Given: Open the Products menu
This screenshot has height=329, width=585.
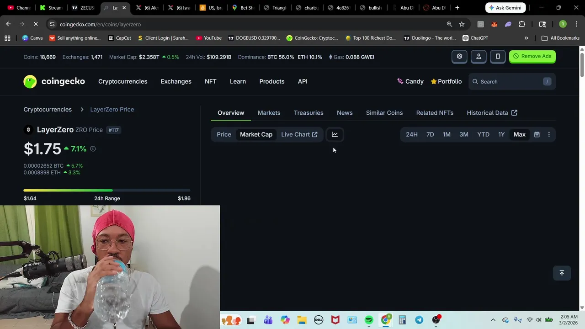Looking at the screenshot, I should pyautogui.click(x=271, y=81).
